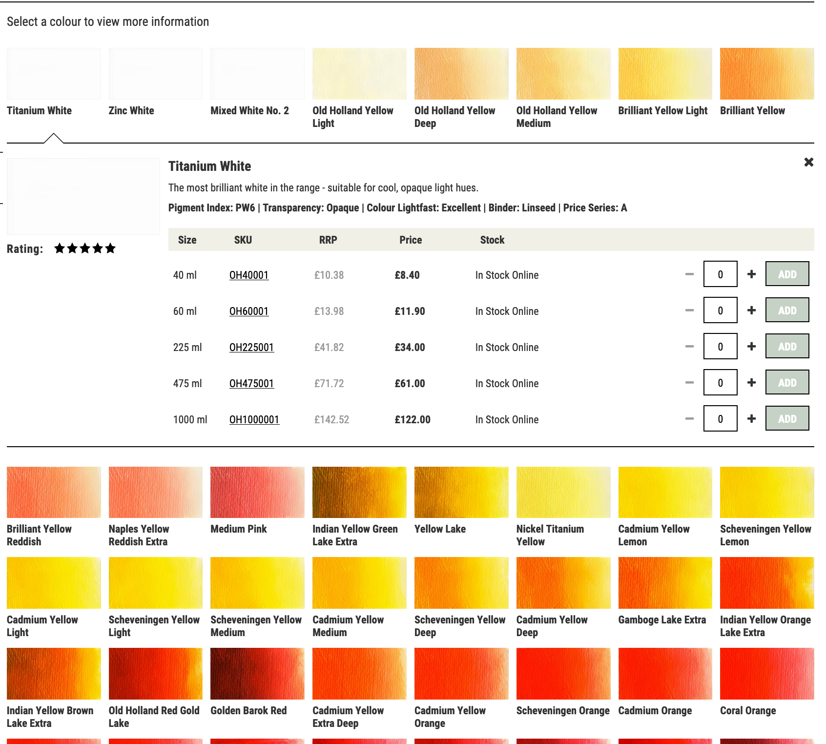The width and height of the screenshot is (826, 744).
Task: Select the Scheveningen Yellow Lemon swatch
Action: coord(767,492)
